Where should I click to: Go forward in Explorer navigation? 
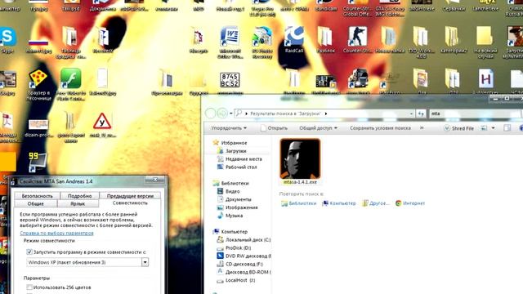222,114
